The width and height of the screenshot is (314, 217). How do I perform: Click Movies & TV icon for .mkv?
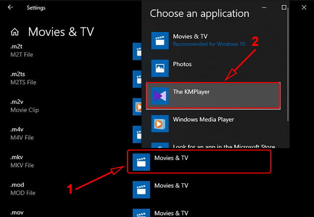[141, 162]
